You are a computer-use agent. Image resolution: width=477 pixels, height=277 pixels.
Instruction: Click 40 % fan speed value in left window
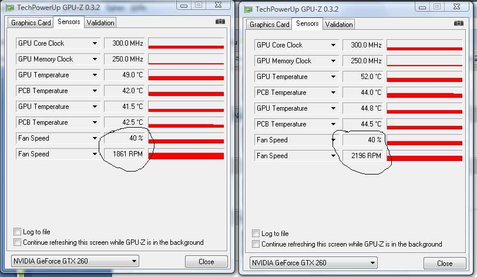click(x=125, y=138)
